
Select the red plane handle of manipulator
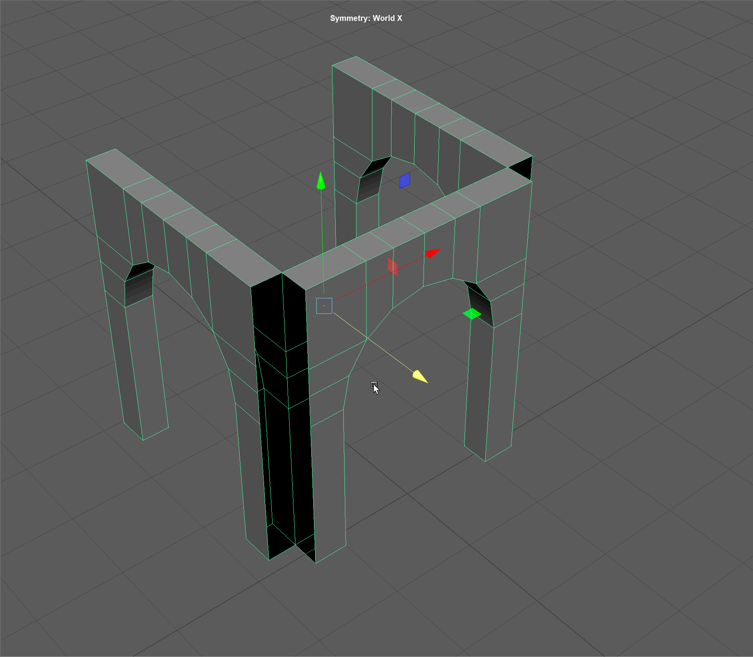[x=393, y=267]
